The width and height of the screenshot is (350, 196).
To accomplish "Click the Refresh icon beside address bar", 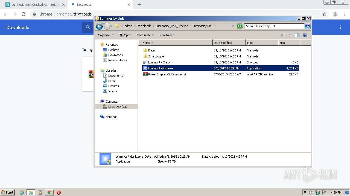I will [240, 26].
